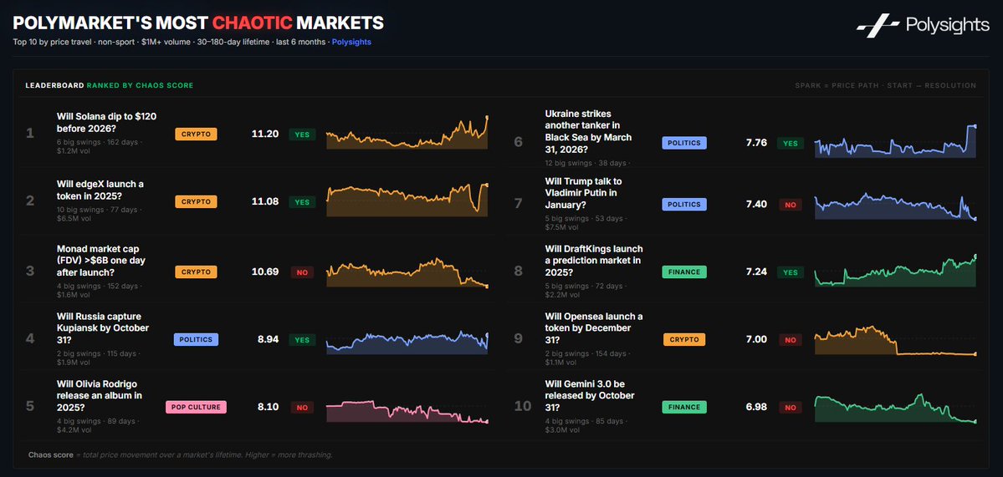
Task: Click the Olivia Rodrigo pink sparkline chart
Action: click(407, 411)
